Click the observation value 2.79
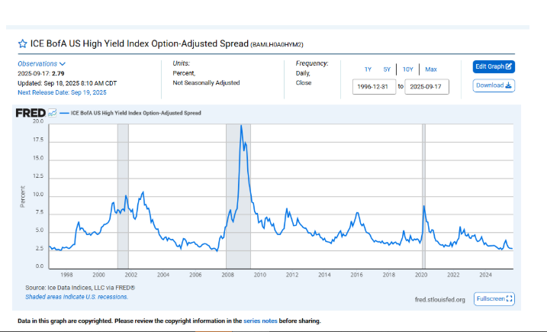This screenshot has height=332, width=547. [x=58, y=74]
